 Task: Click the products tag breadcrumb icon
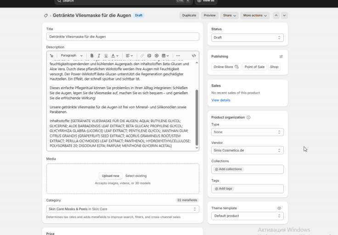click(x=46, y=16)
